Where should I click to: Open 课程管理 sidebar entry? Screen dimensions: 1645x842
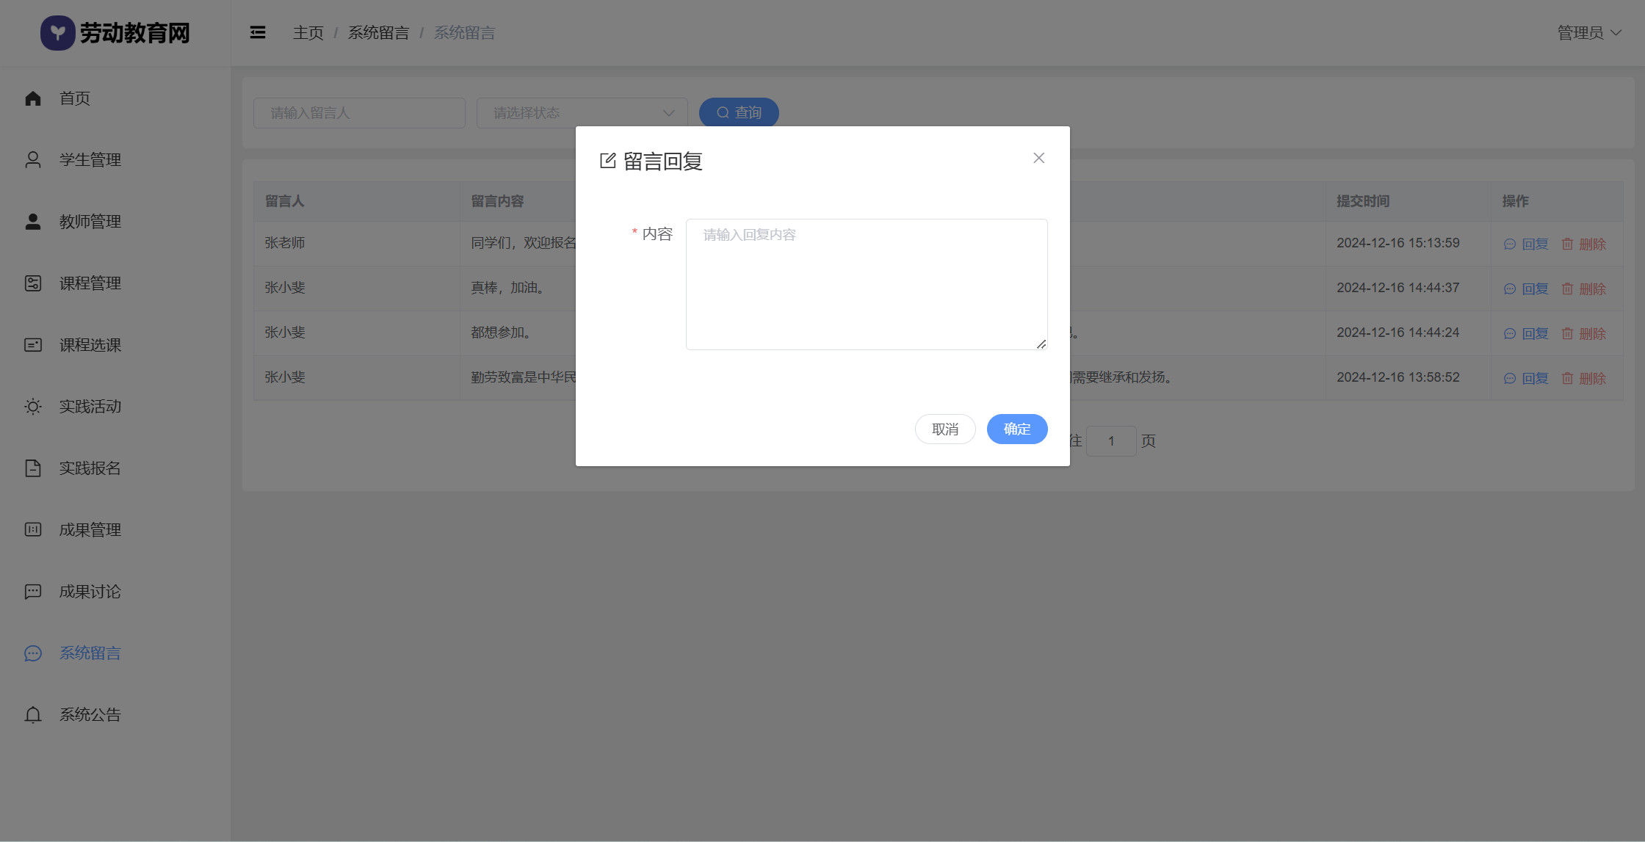pyautogui.click(x=90, y=283)
